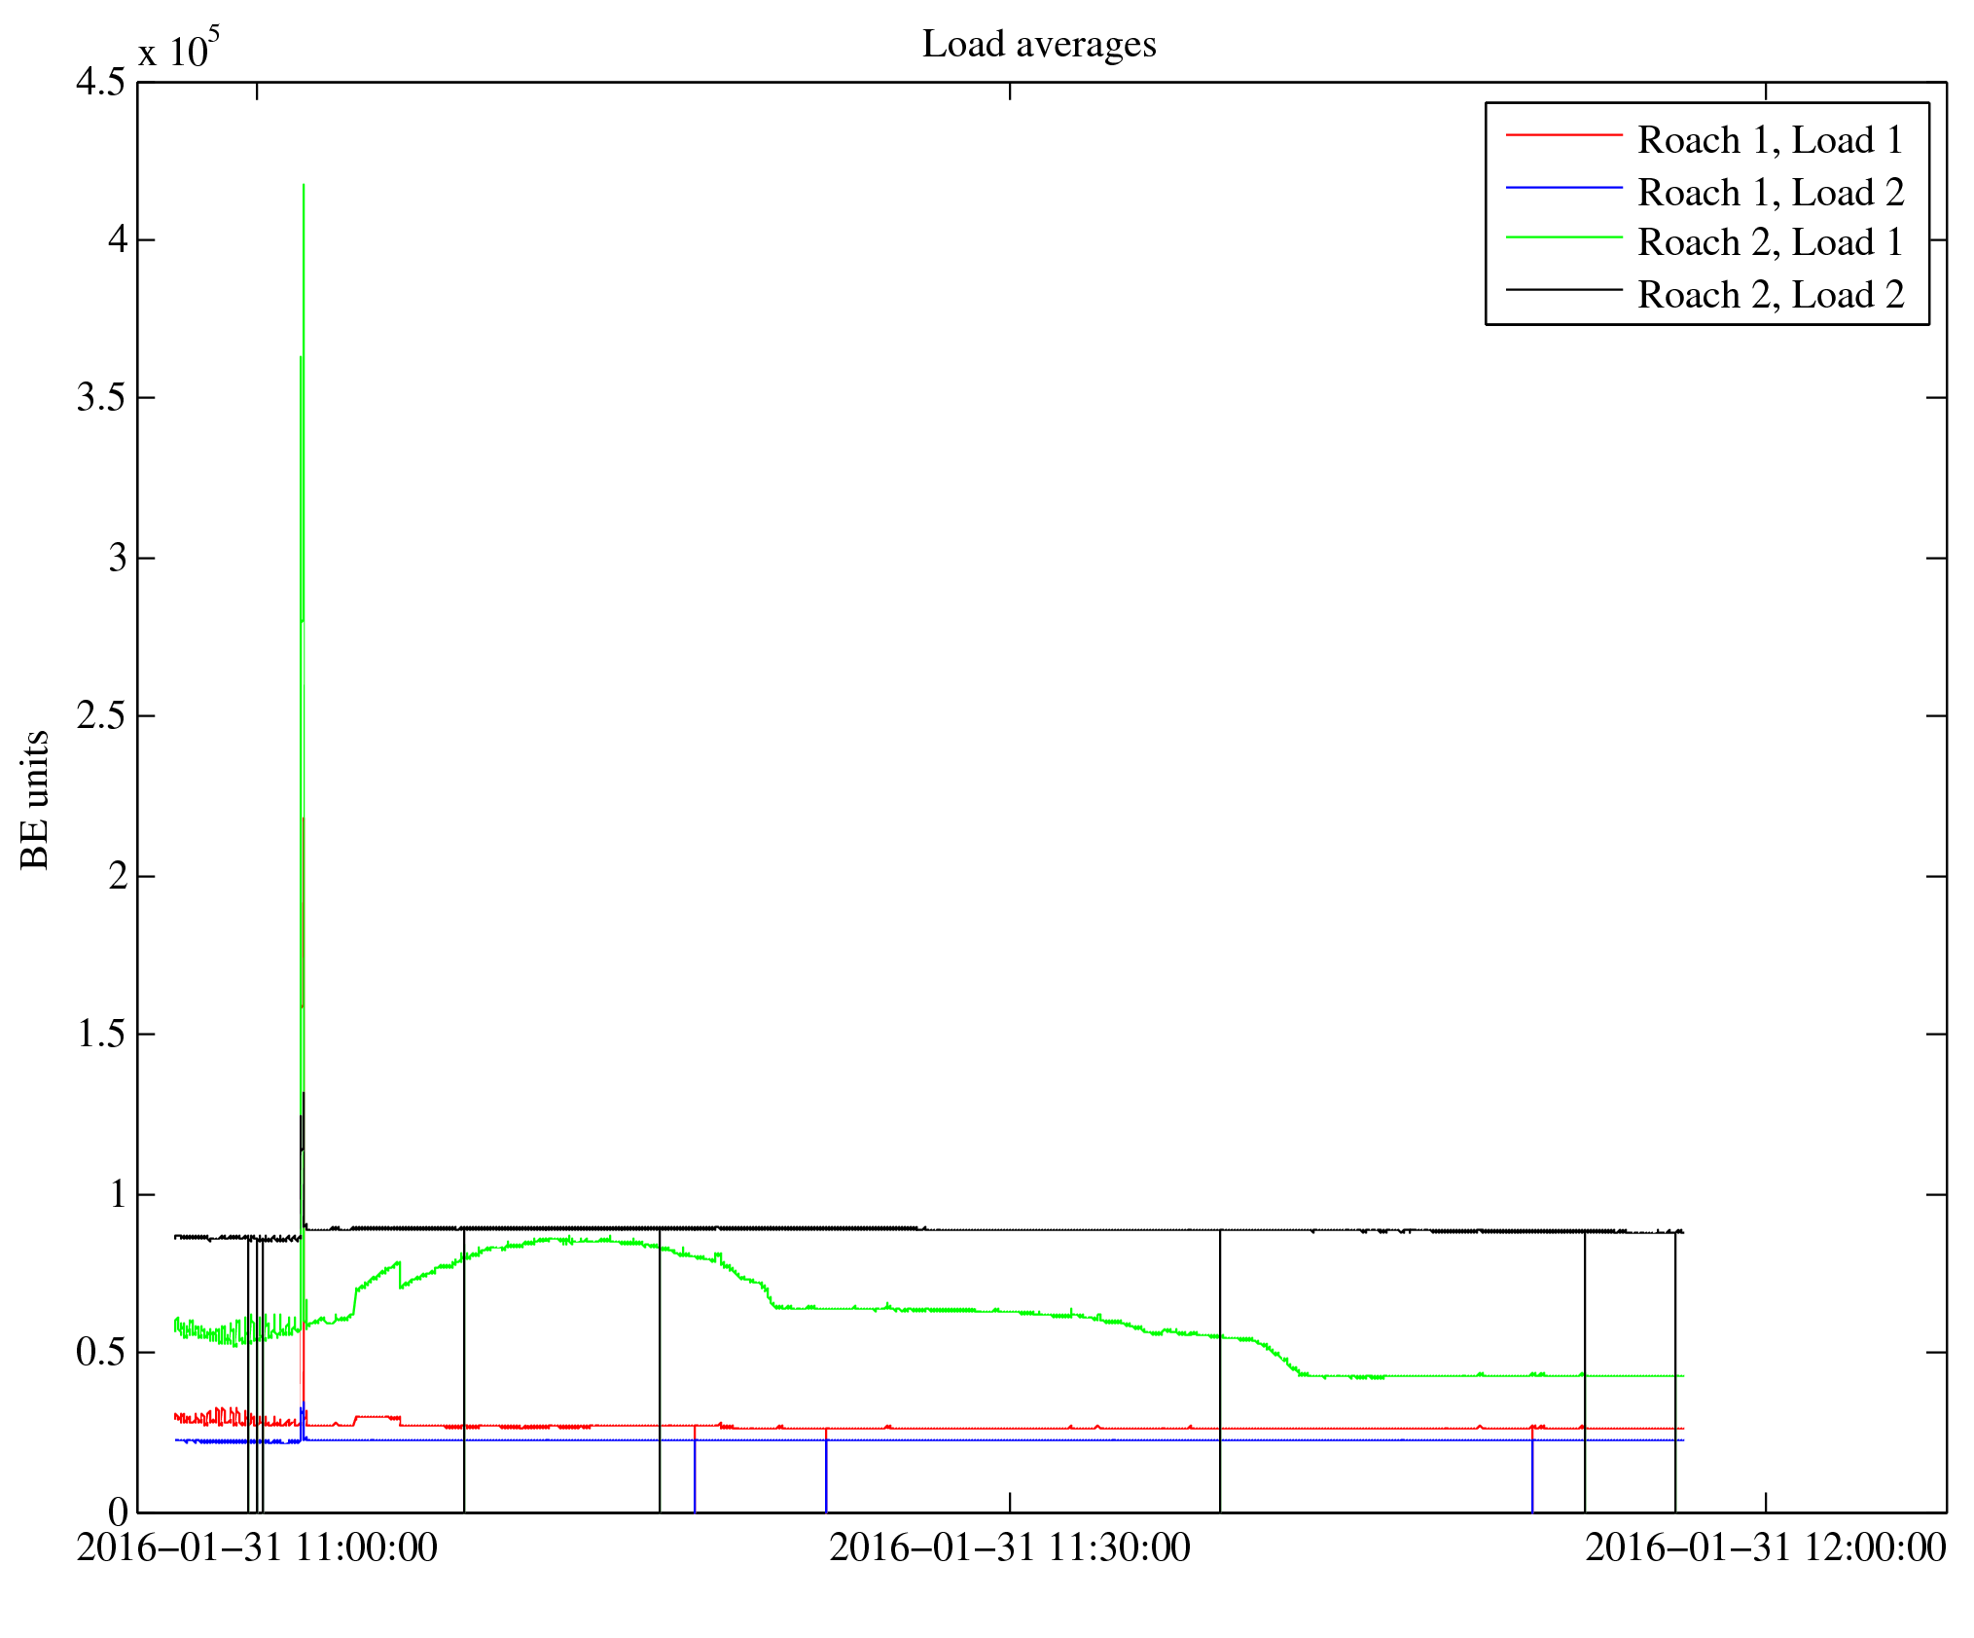Click the black line sample in legend
This screenshot has height=1638, width=1974.
click(1563, 290)
